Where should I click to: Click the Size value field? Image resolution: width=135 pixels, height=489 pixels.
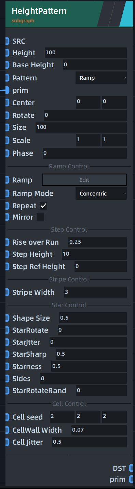(81, 127)
